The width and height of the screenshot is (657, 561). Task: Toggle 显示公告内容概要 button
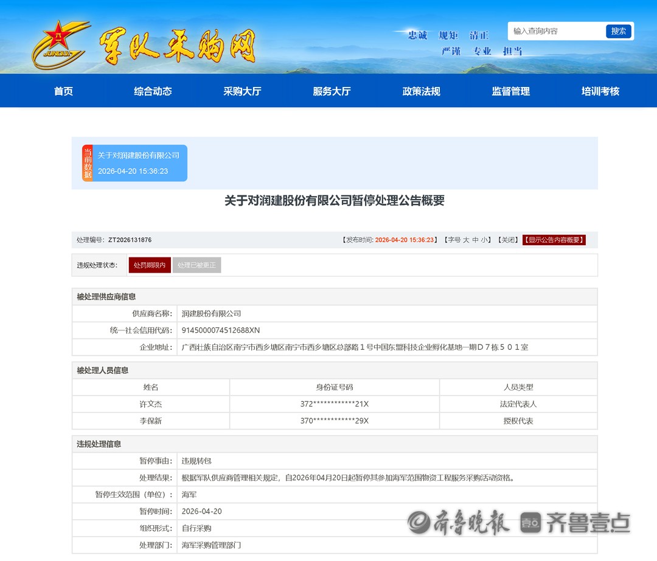554,240
